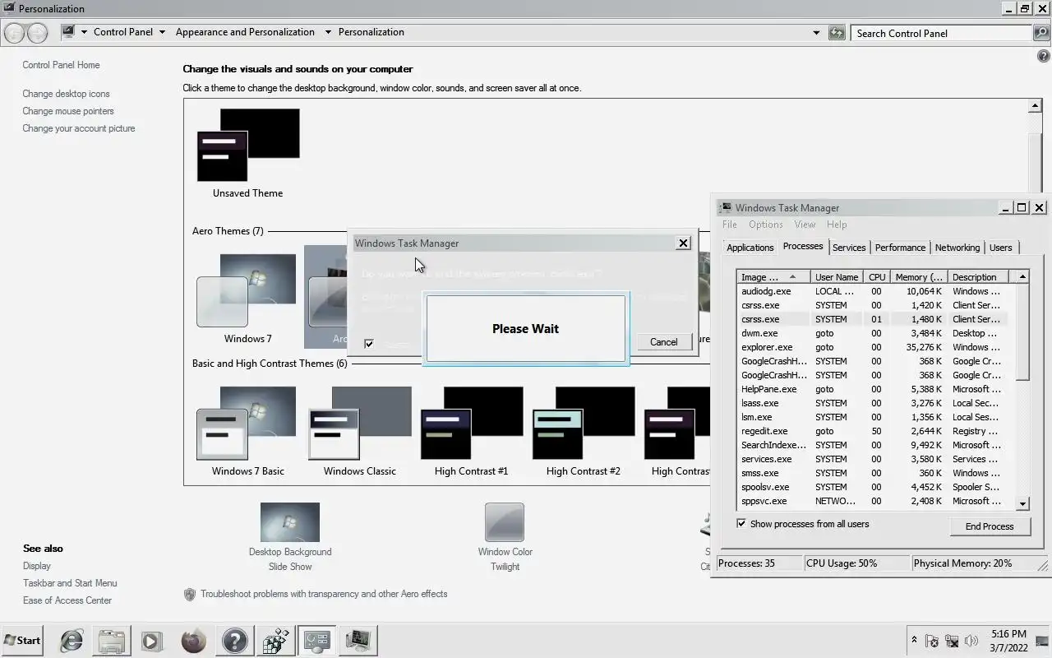1052x658 pixels.
Task: Switch to Applications tab
Action: pyautogui.click(x=750, y=248)
